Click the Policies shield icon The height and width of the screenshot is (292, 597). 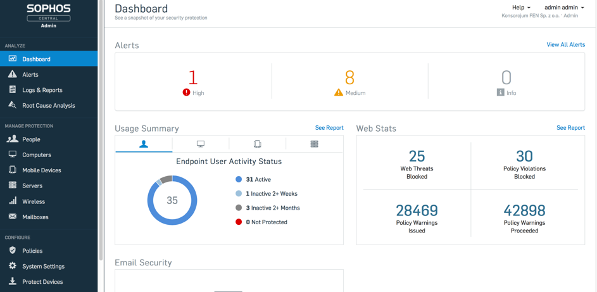point(13,251)
